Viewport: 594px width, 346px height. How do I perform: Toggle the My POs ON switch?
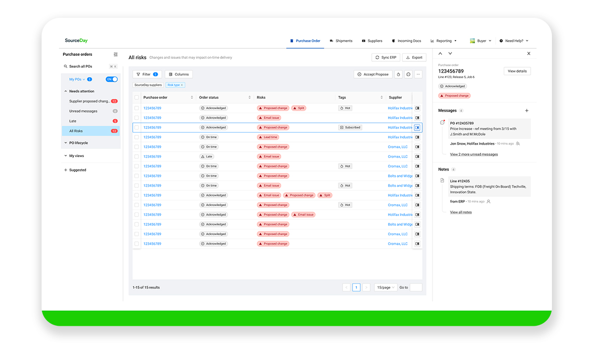click(x=111, y=79)
